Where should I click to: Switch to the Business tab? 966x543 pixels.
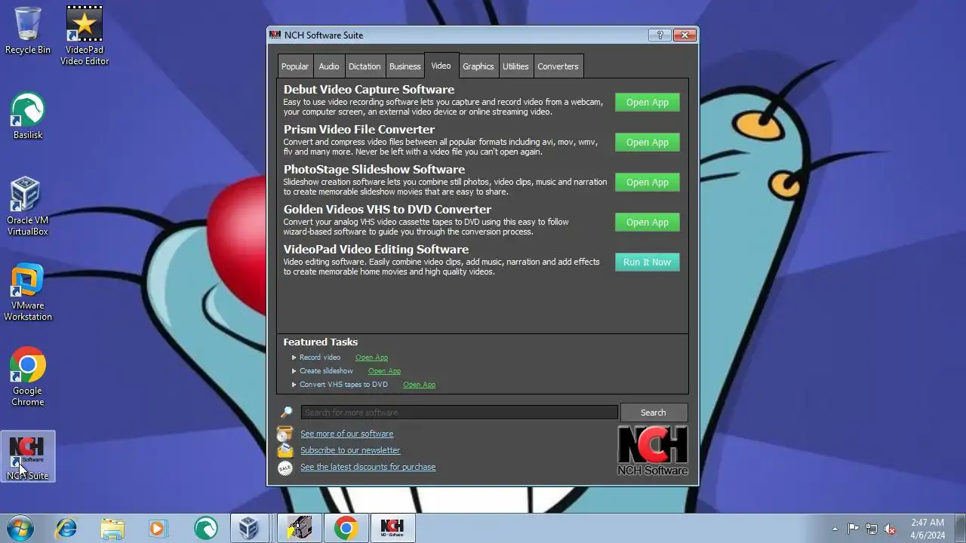tap(405, 66)
